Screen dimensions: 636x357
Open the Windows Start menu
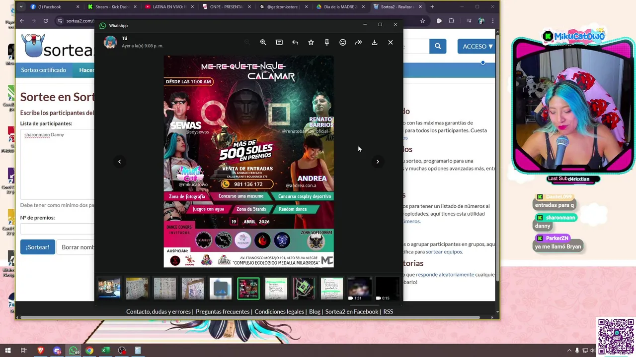pos(7,351)
